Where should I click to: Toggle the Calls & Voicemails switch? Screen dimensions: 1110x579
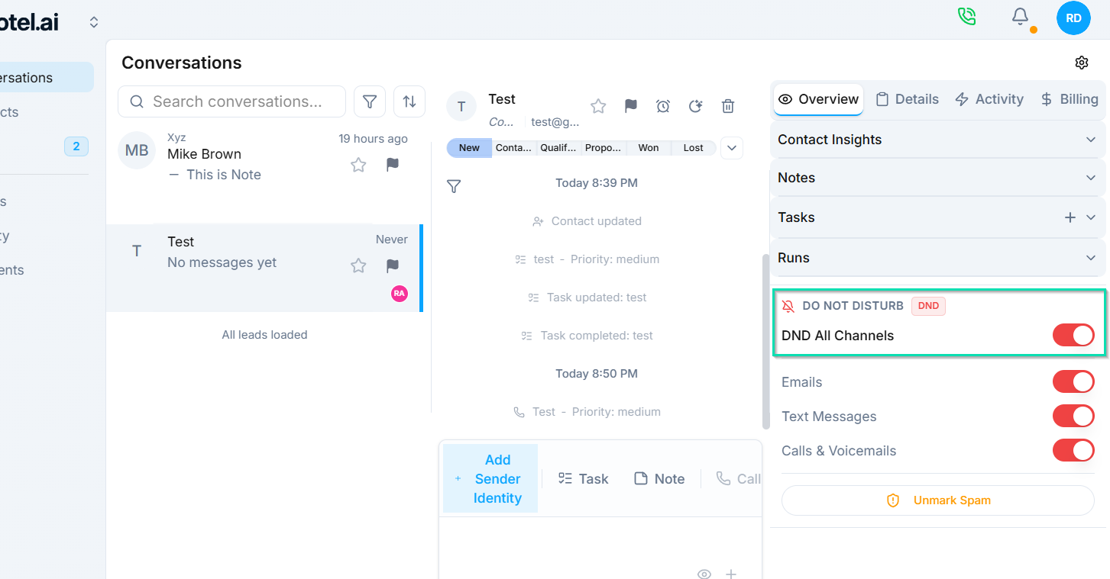pyautogui.click(x=1073, y=451)
